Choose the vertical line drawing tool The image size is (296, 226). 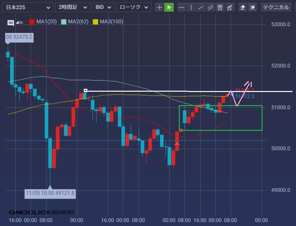(191, 7)
